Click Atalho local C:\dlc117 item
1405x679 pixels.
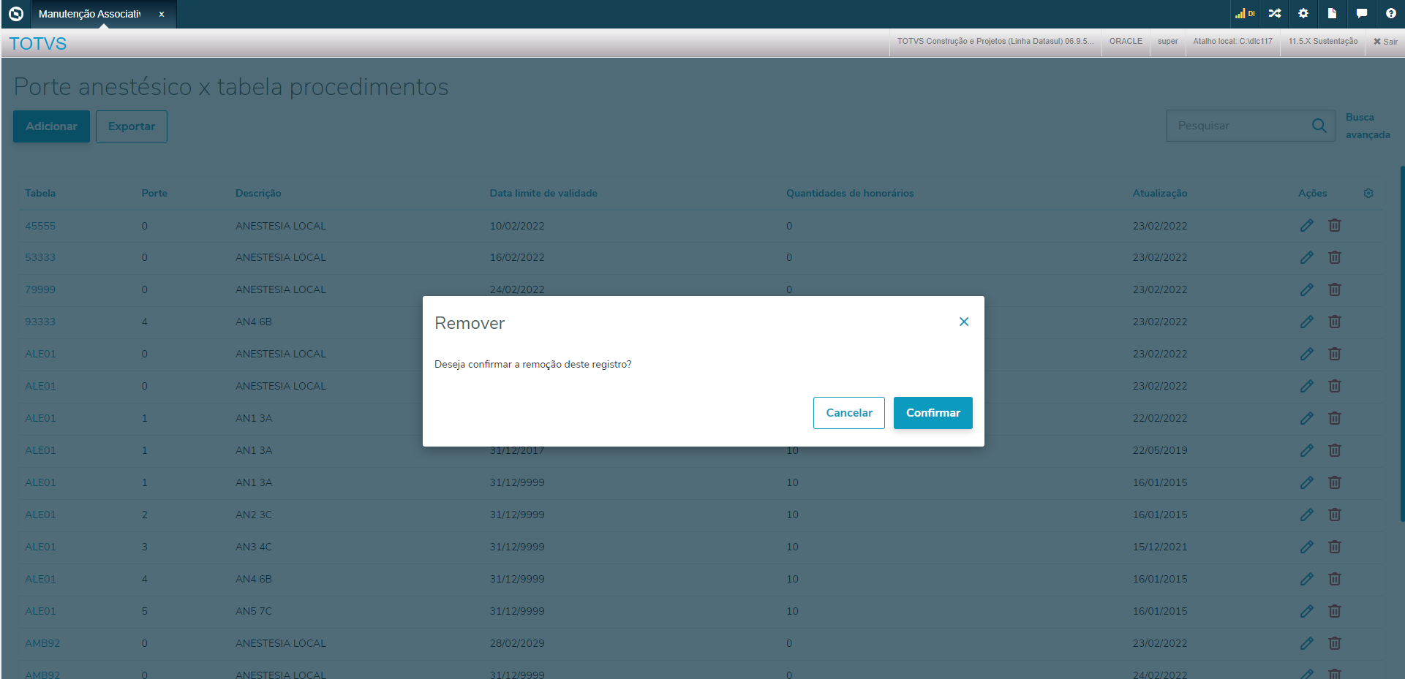click(1232, 41)
